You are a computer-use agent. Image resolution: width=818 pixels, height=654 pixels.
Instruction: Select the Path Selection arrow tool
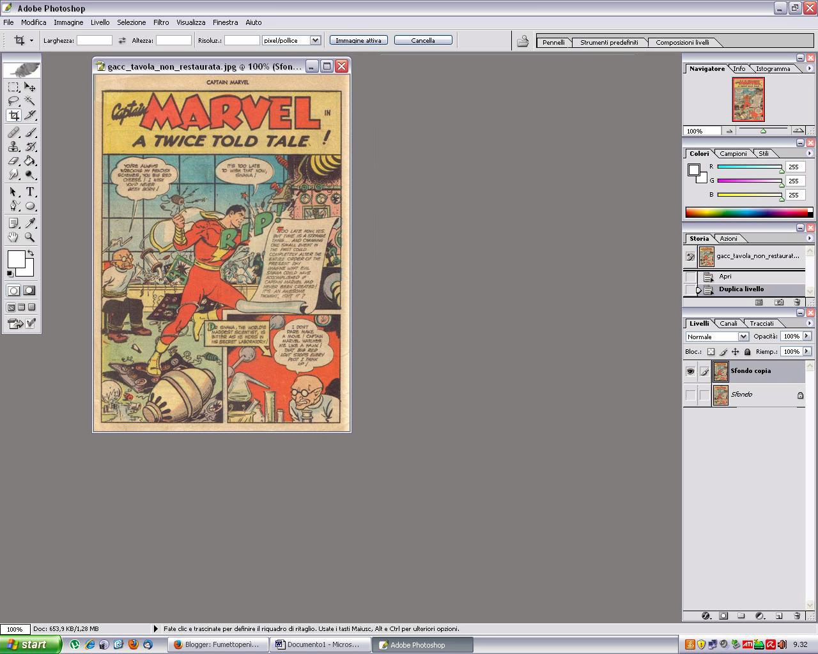pyautogui.click(x=13, y=192)
